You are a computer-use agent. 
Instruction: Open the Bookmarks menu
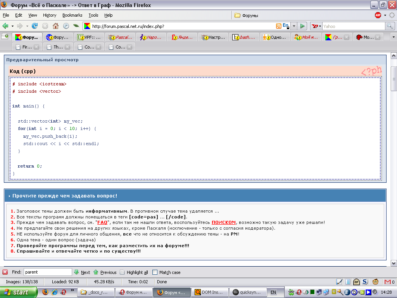pos(72,15)
